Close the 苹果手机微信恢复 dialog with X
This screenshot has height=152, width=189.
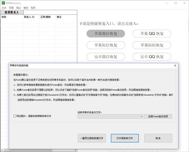pyautogui.click(x=175, y=65)
